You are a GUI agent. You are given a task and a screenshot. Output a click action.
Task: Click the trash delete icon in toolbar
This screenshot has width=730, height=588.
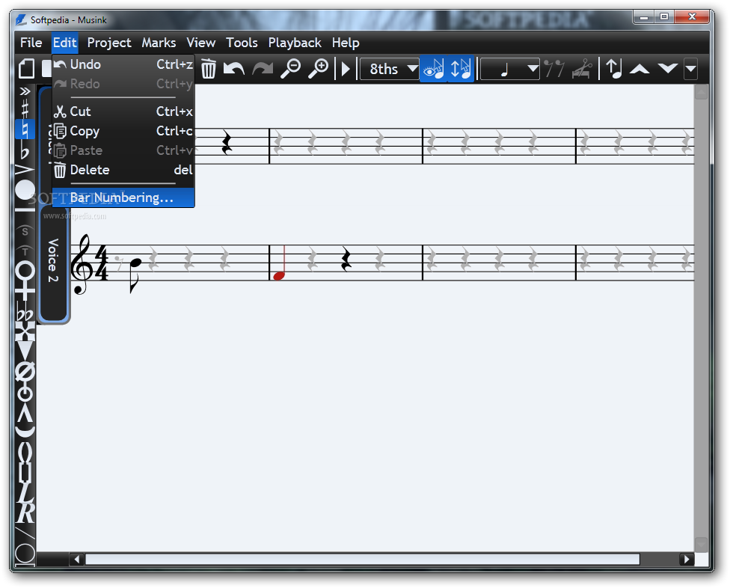click(209, 68)
